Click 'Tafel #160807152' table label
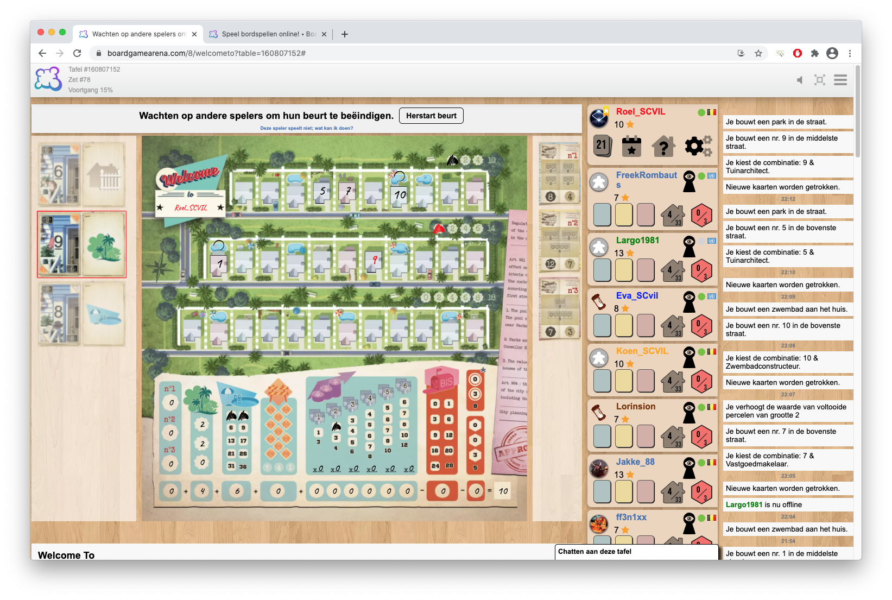 point(94,70)
